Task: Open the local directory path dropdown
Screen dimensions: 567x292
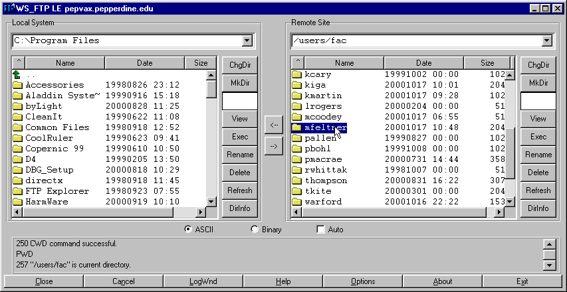Action: (247, 40)
